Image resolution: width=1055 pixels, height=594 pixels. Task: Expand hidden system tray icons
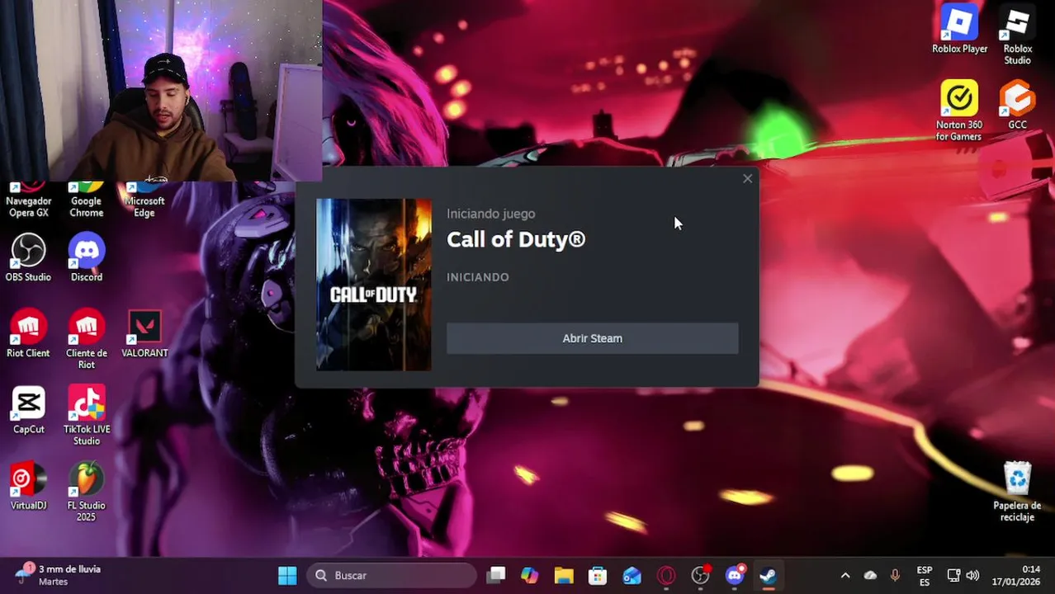pos(844,575)
